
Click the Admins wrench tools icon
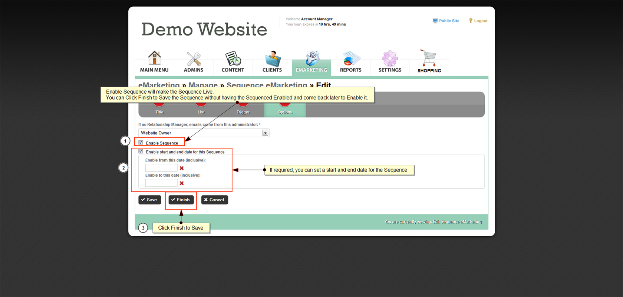[194, 59]
